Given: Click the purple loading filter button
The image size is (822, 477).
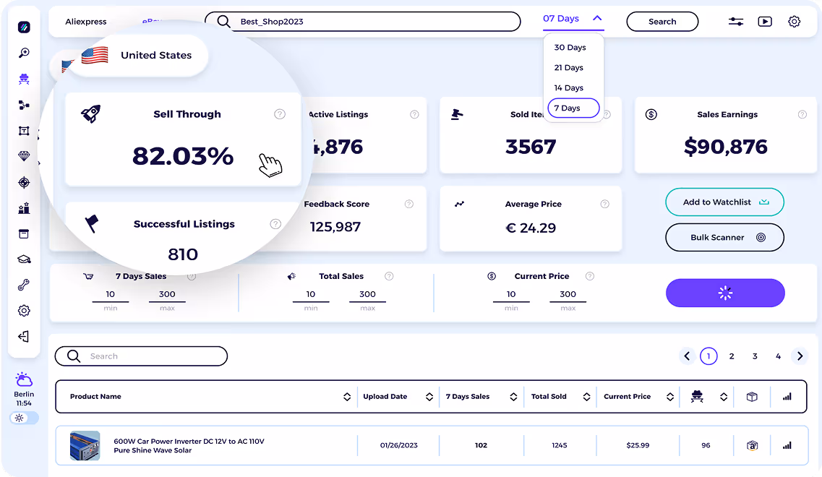Looking at the screenshot, I should (x=725, y=293).
